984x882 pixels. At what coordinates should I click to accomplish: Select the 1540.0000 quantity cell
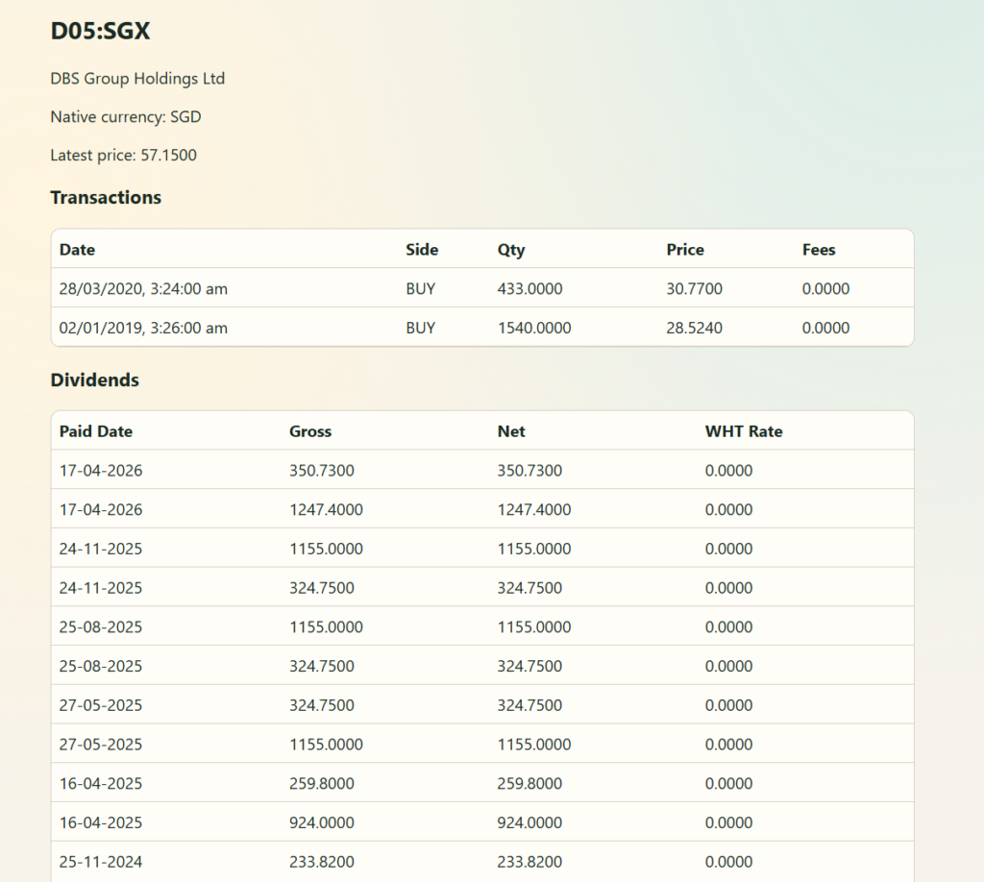(534, 328)
